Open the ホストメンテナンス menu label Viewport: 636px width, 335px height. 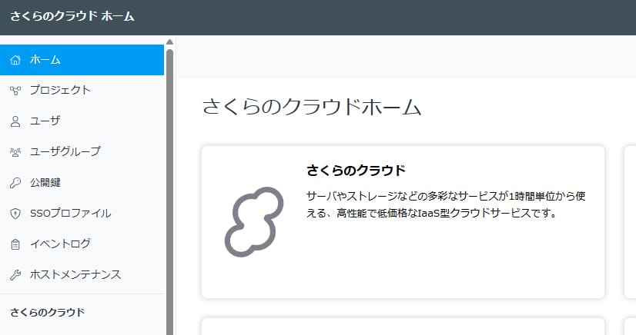[75, 274]
